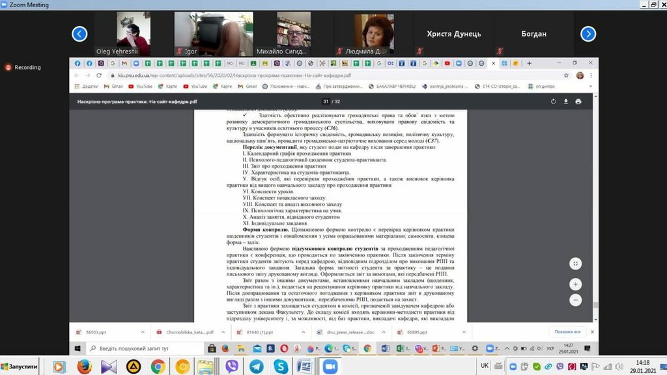Zoom in on the PDF document

(575, 285)
